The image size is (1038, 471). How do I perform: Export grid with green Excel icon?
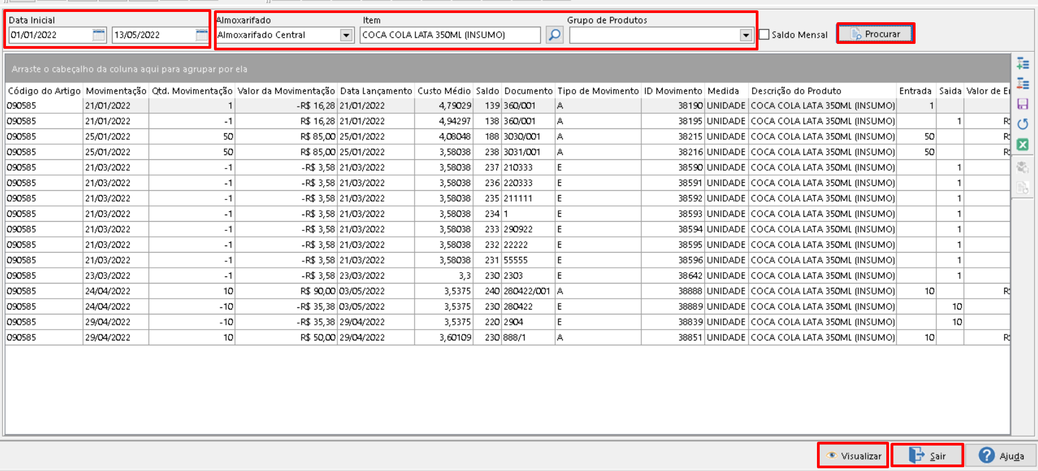point(1022,145)
